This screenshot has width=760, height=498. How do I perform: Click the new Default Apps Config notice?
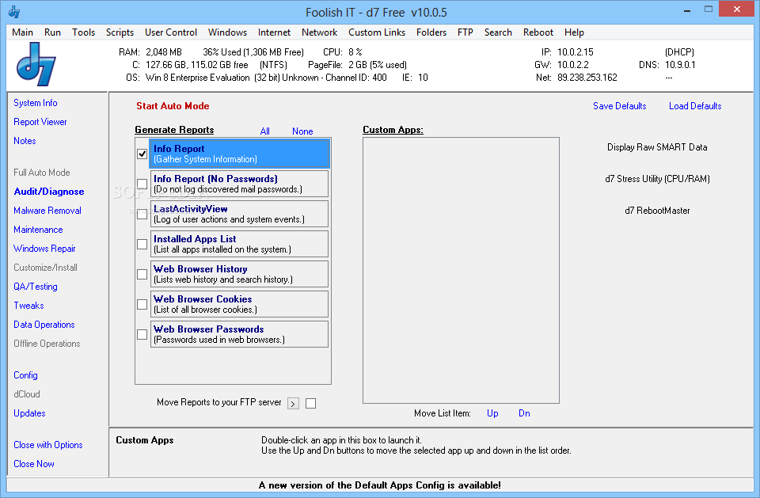point(379,485)
